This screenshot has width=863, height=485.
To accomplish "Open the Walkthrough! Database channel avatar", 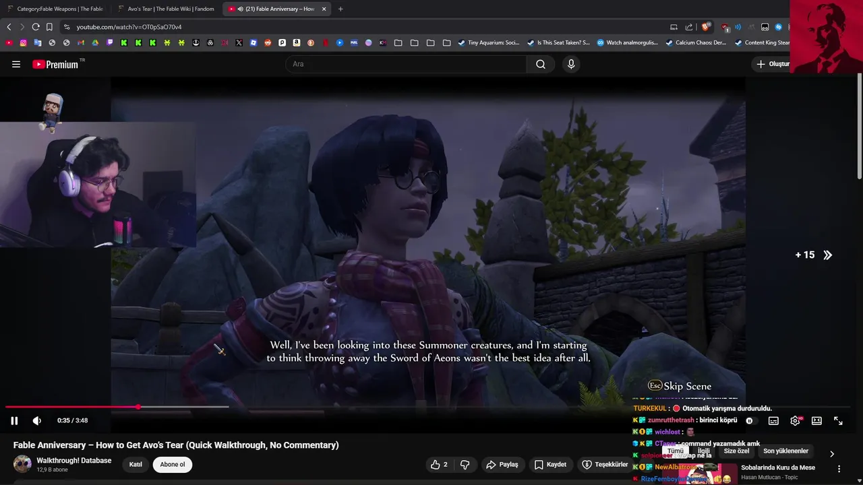I will pos(22,464).
